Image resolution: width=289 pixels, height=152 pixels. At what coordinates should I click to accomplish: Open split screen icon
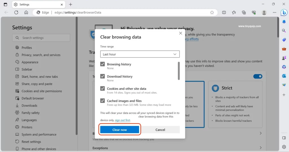[x=224, y=12]
